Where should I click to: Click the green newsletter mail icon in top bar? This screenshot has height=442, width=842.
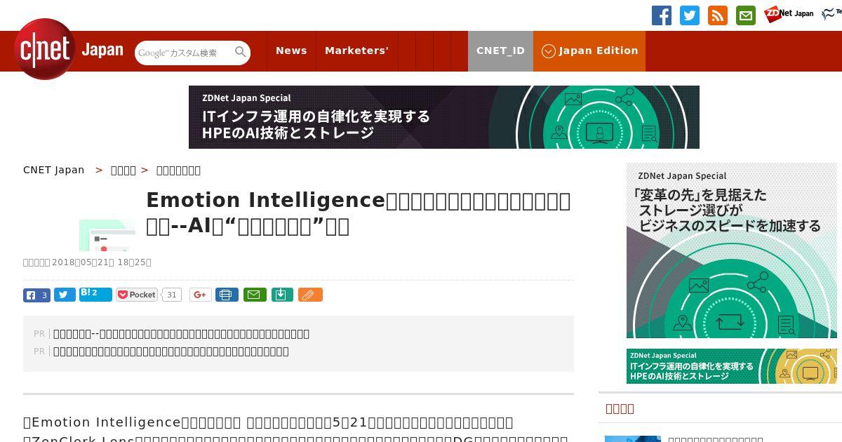(746, 15)
